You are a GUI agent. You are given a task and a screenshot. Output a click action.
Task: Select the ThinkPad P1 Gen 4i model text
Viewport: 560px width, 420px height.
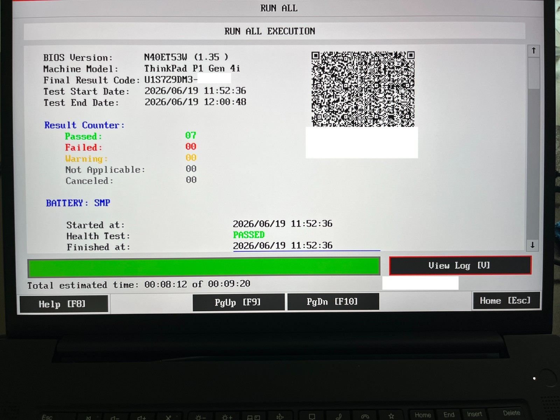click(192, 68)
